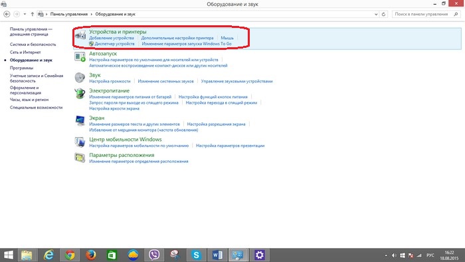Go to Панель управления — домашняя страница

coord(31,31)
